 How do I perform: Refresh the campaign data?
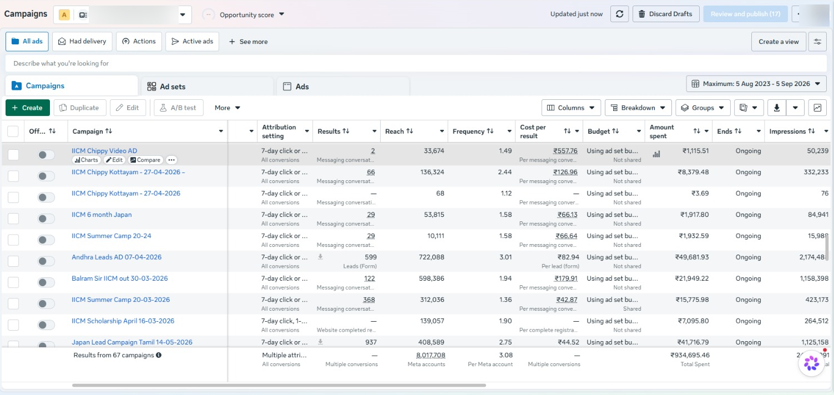[619, 14]
